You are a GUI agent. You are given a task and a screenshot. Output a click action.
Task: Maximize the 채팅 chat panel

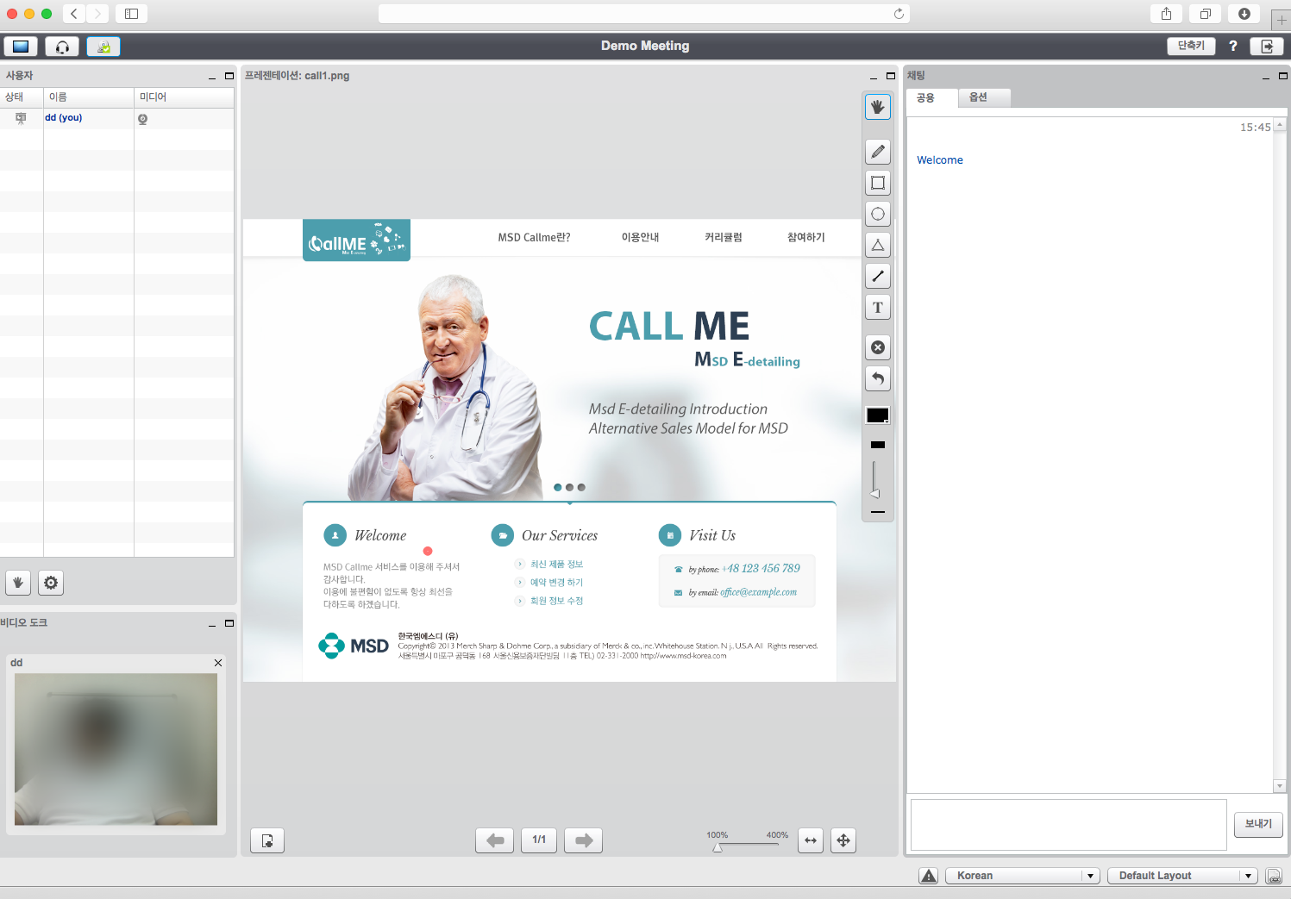click(1283, 76)
